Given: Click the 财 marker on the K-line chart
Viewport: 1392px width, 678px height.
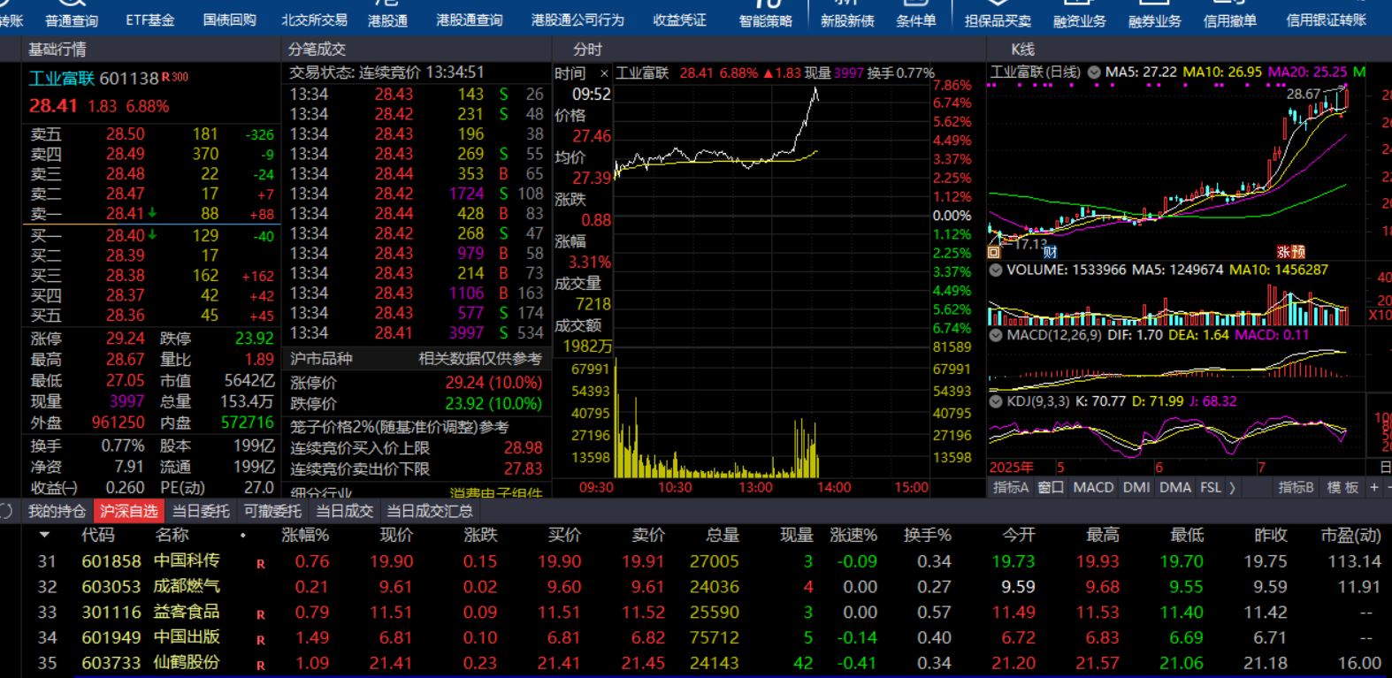Looking at the screenshot, I should pos(1050,252).
